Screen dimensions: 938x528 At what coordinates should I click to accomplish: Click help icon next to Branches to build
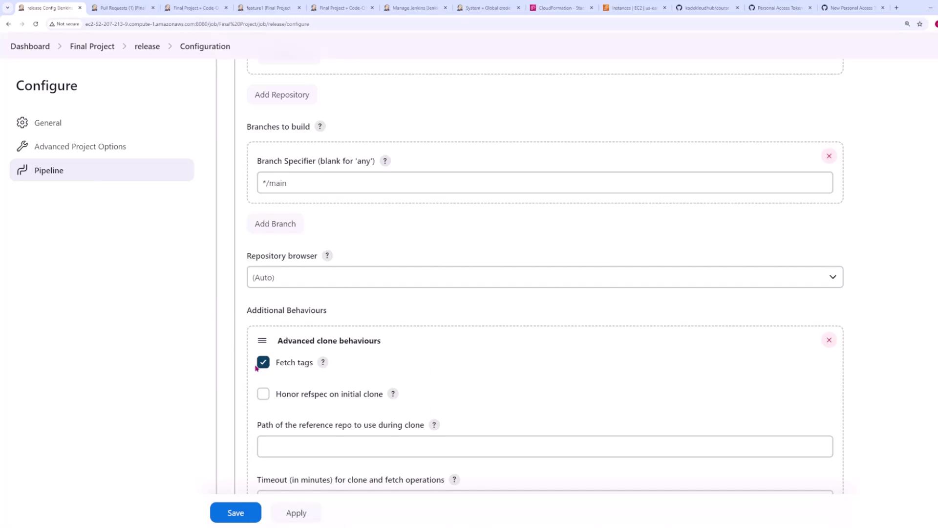320,127
